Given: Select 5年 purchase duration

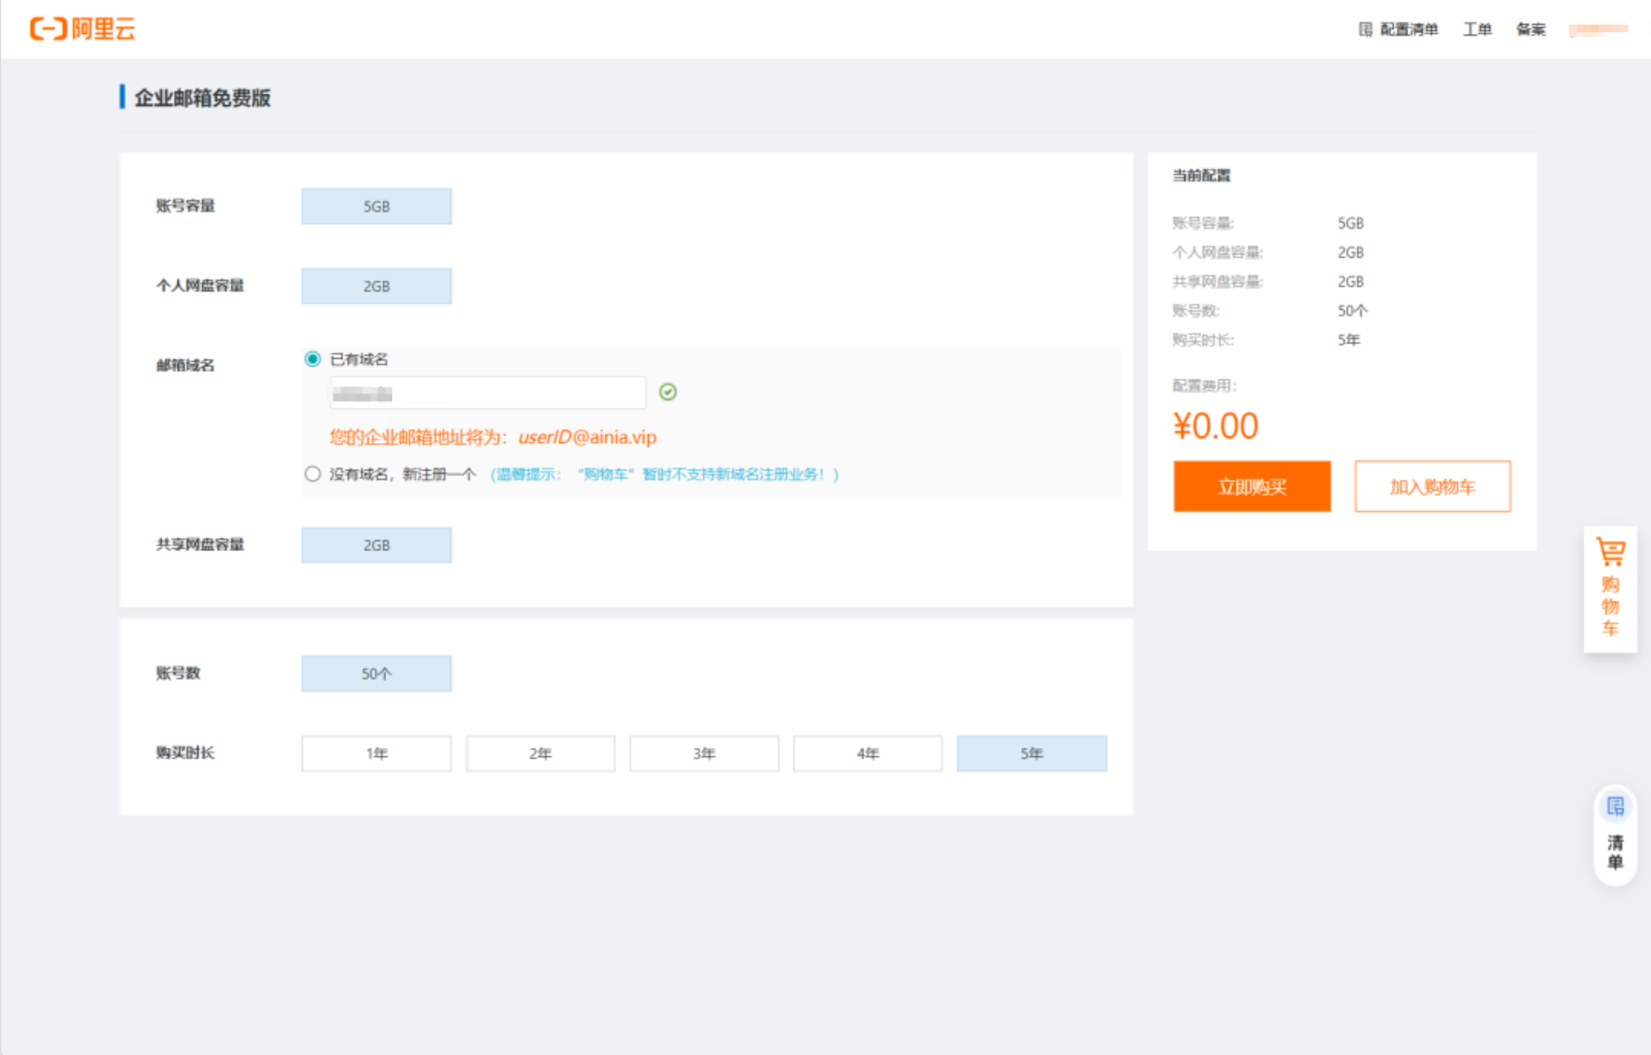Looking at the screenshot, I should tap(1032, 753).
